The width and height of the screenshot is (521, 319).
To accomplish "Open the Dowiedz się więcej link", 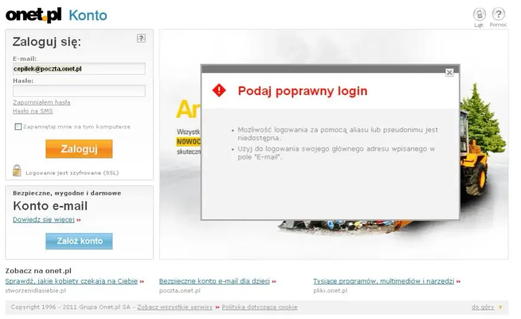I will [44, 220].
